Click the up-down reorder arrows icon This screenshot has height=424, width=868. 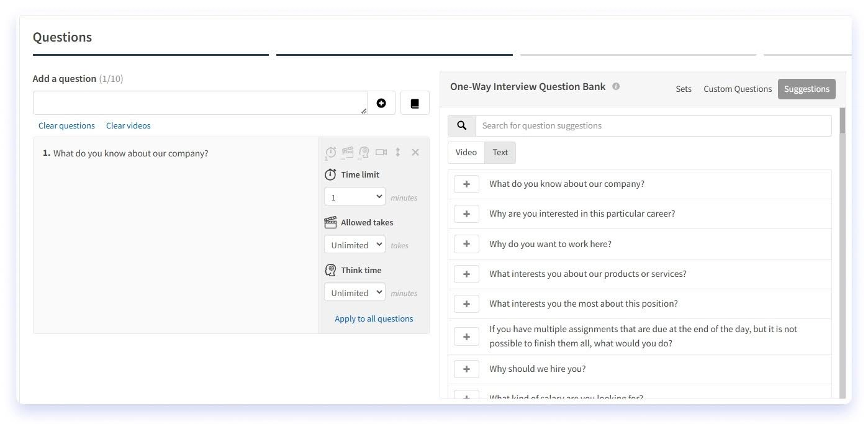click(x=398, y=152)
